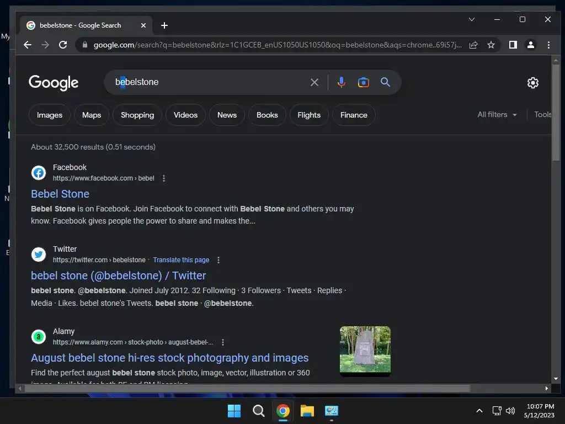Click scroll down arrow of page
Image resolution: width=565 pixels, height=424 pixels.
tap(556, 379)
